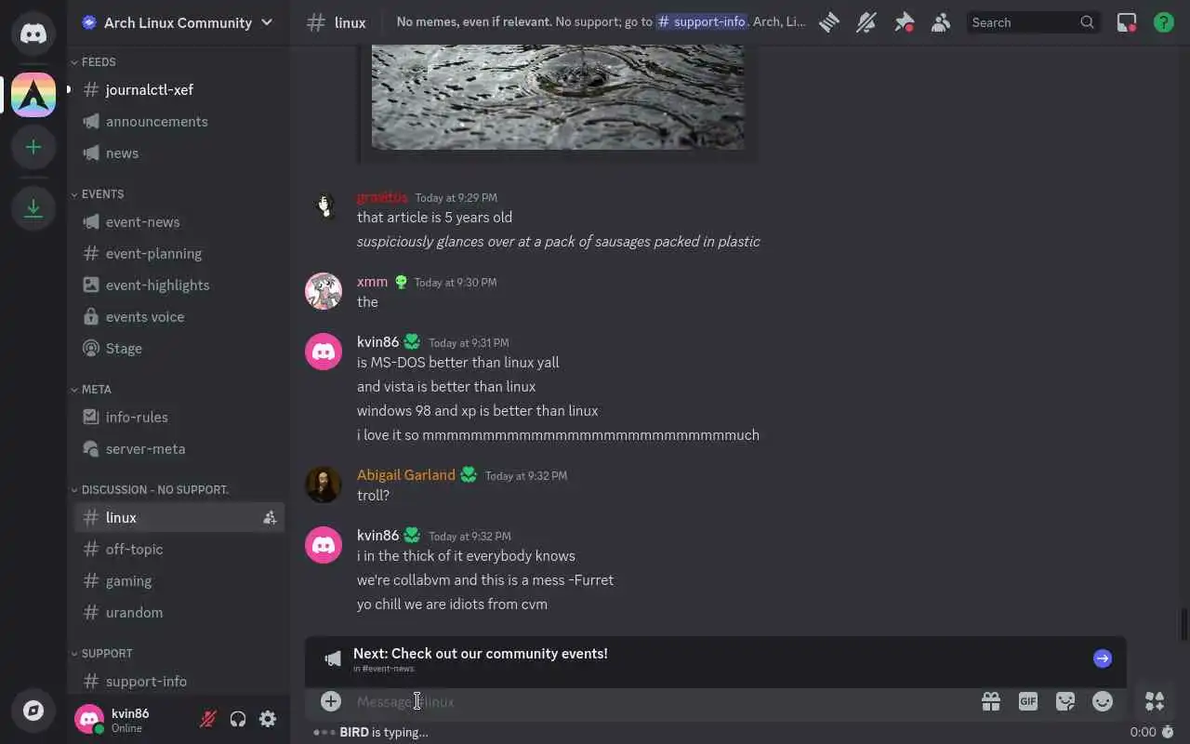Toggle notification settings bell icon

coord(866,22)
